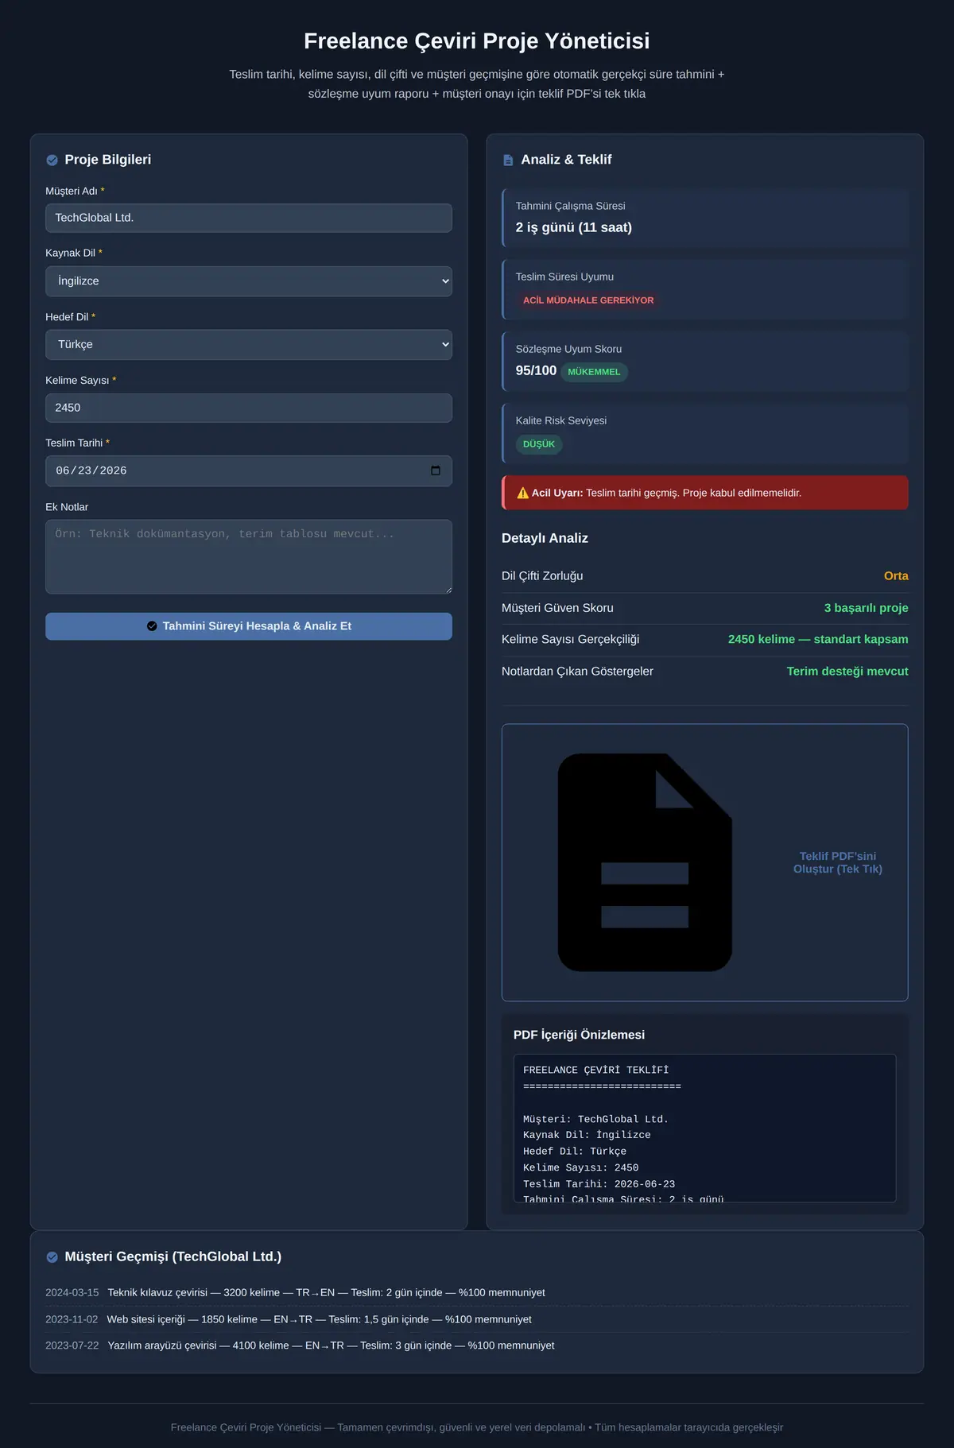Click the Detaylı Analiz heading
This screenshot has height=1448, width=954.
[545, 538]
